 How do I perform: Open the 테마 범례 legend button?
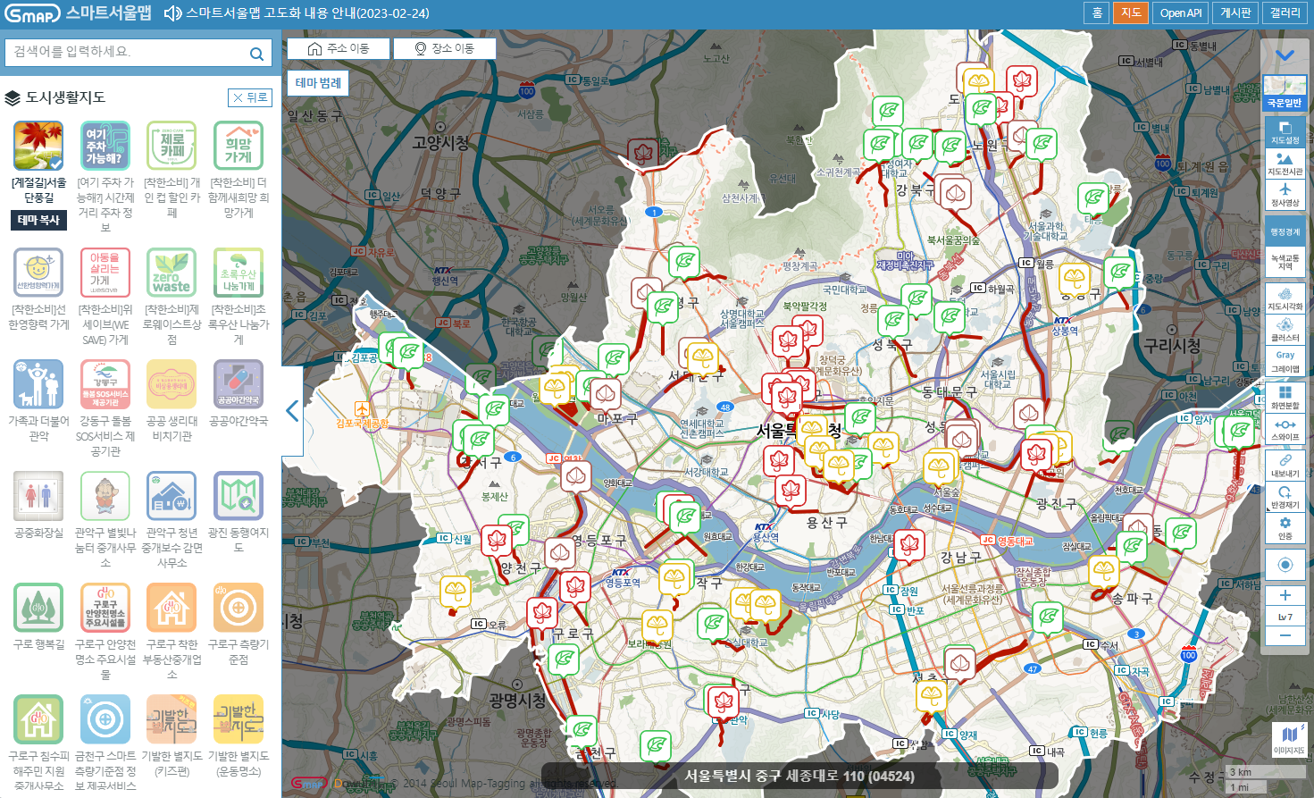(318, 83)
